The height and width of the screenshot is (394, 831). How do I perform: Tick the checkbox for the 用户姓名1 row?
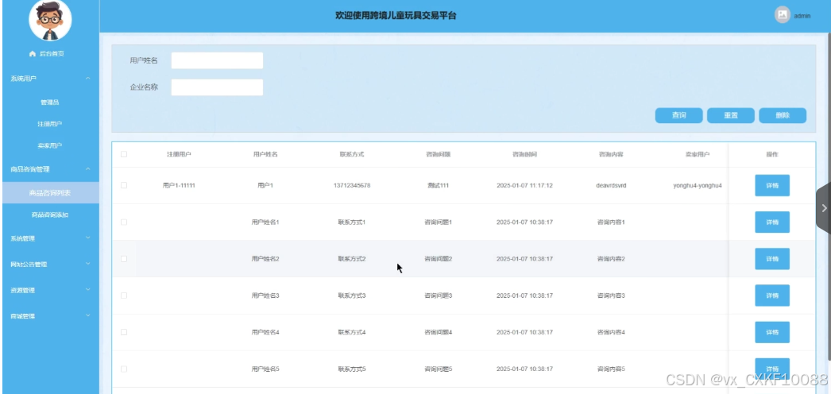coord(124,222)
